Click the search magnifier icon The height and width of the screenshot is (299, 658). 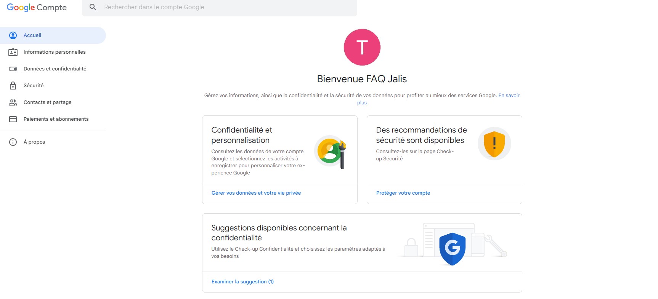coord(93,7)
